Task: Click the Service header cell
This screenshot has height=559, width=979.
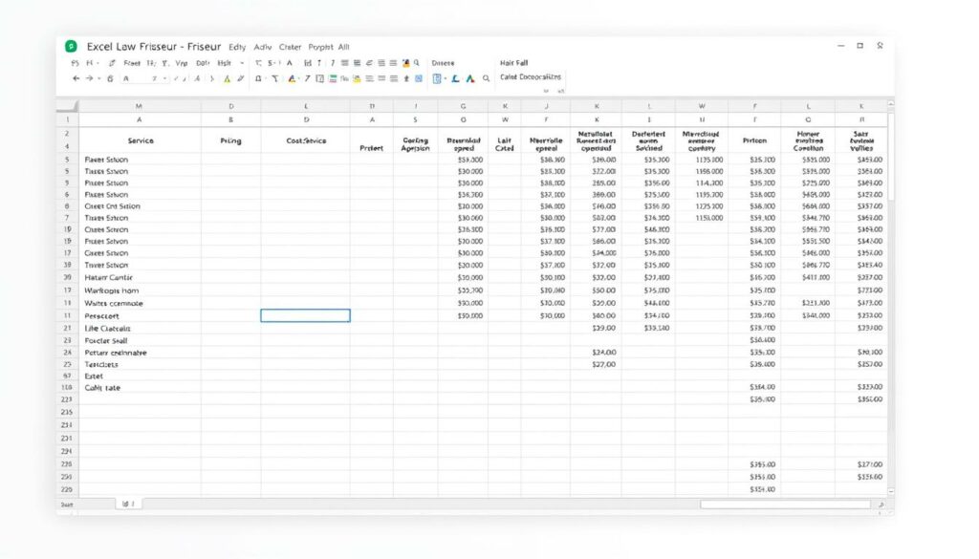Action: click(x=140, y=141)
